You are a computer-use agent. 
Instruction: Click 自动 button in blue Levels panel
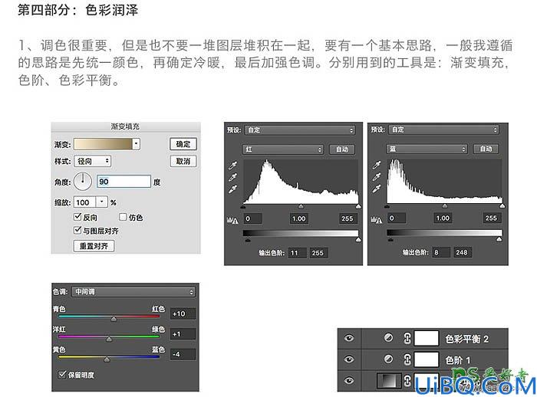(x=486, y=149)
